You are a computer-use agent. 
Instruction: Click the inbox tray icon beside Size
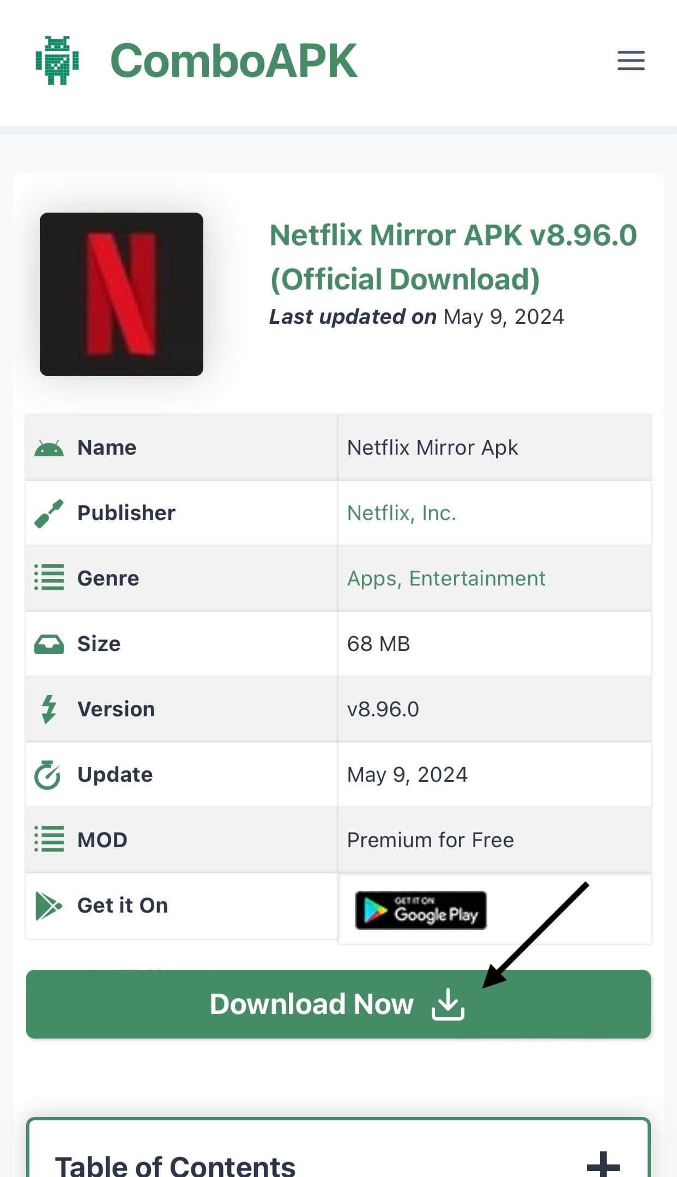(49, 644)
